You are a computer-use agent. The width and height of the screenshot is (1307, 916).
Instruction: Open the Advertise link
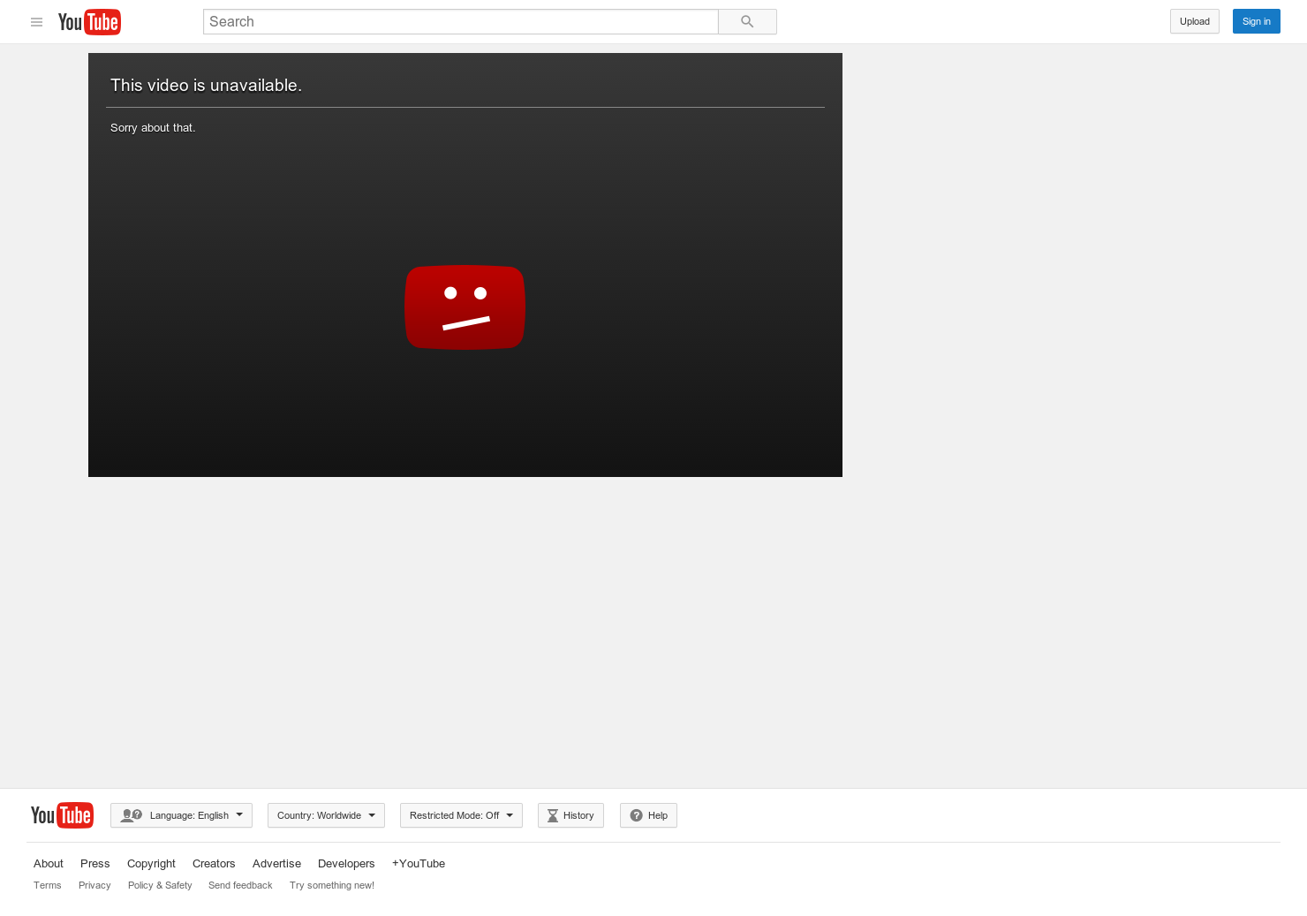click(276, 864)
